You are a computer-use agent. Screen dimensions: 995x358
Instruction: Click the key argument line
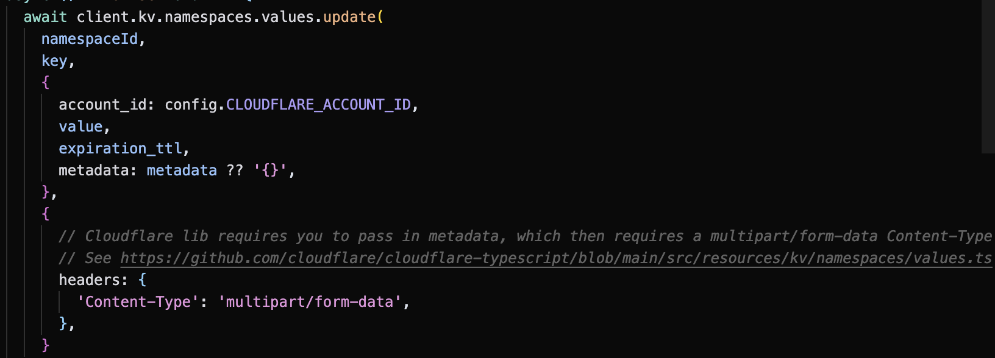pos(54,61)
